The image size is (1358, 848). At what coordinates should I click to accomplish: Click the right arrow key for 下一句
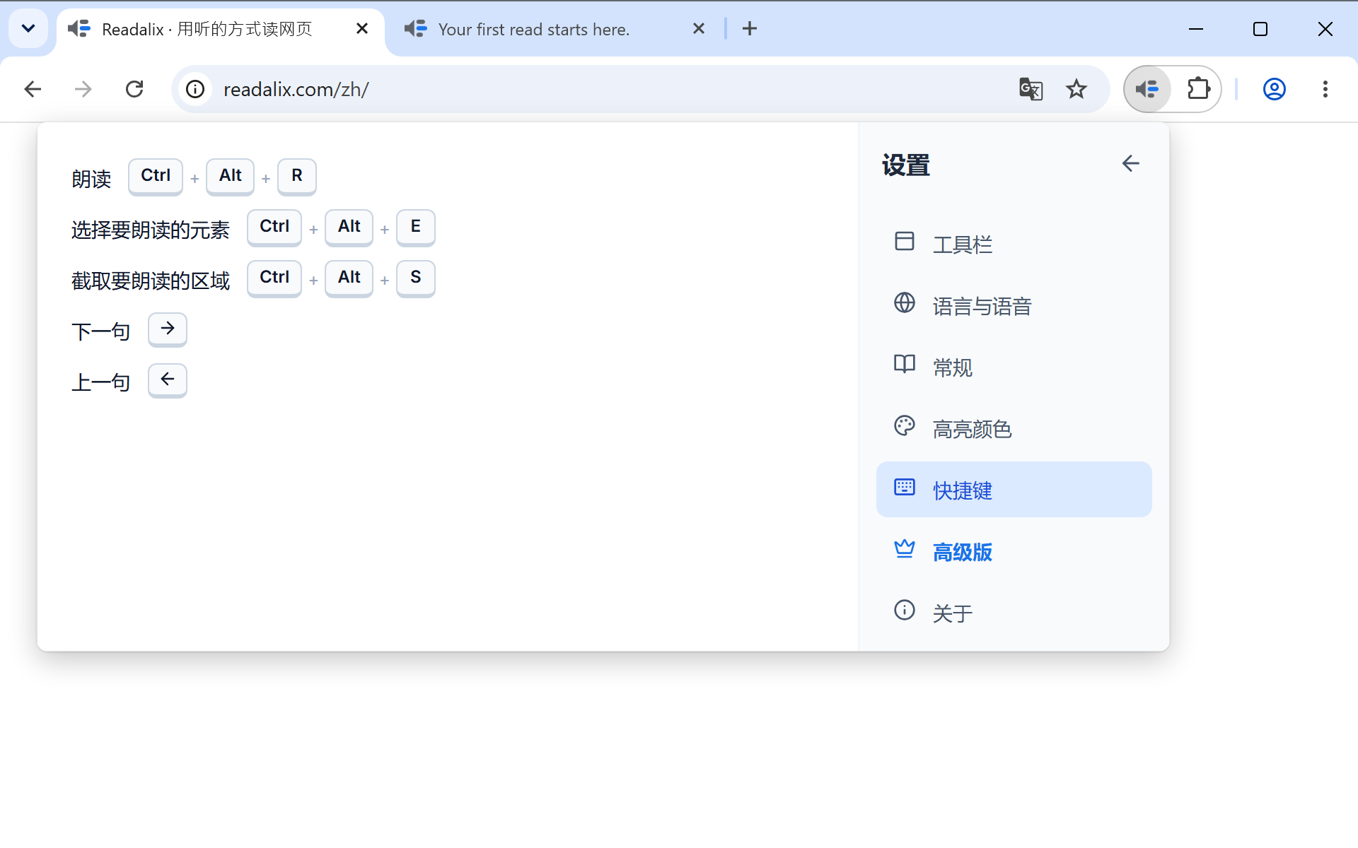168,329
